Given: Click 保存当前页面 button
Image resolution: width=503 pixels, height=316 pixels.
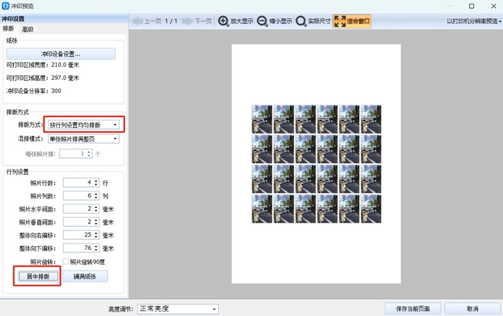Looking at the screenshot, I should coord(413,308).
